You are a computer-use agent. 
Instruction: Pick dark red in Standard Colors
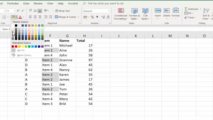tap(13, 47)
